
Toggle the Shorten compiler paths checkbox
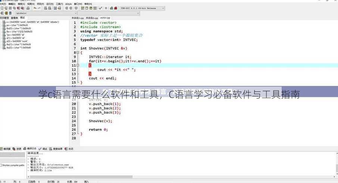[x=1, y=165]
